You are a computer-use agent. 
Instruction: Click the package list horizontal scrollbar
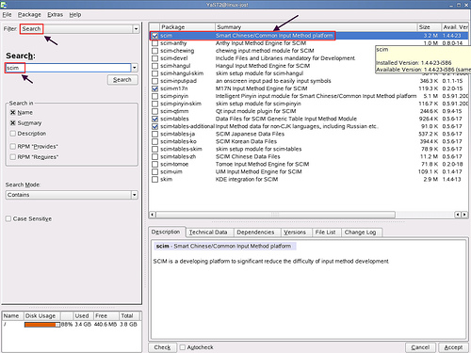pyautogui.click(x=275, y=215)
